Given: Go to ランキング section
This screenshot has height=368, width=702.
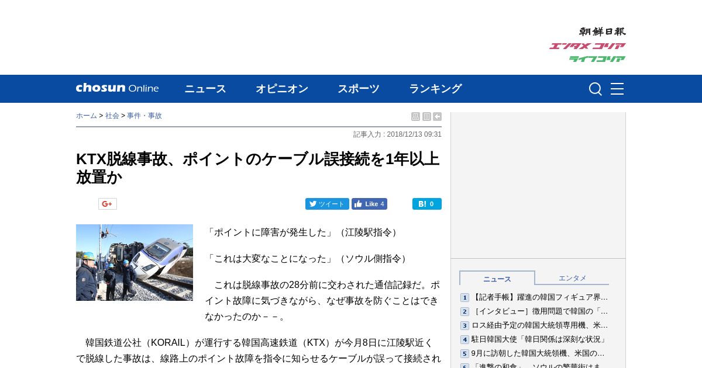Looking at the screenshot, I should click(x=435, y=89).
